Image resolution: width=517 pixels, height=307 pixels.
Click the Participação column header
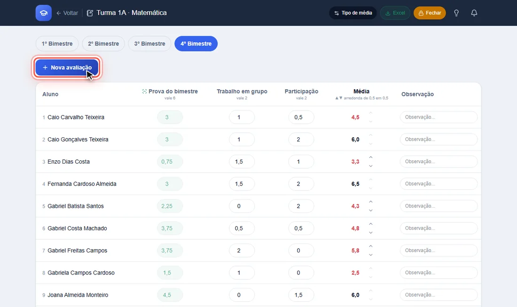tap(301, 91)
